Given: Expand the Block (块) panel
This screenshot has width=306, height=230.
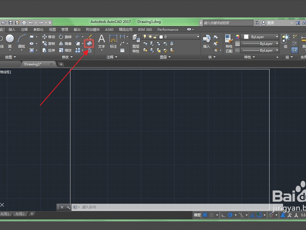Looking at the screenshot, I should pos(212,57).
